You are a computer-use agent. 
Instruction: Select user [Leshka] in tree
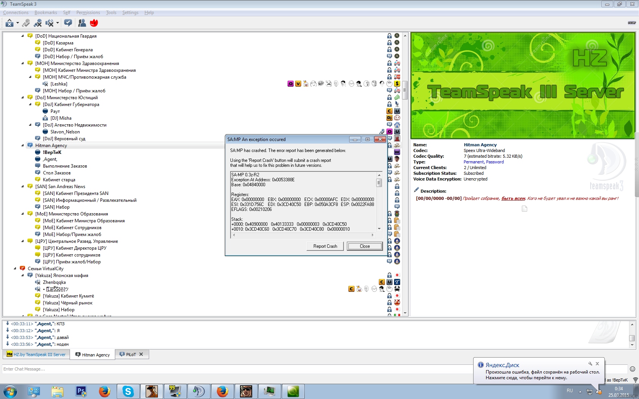click(59, 84)
